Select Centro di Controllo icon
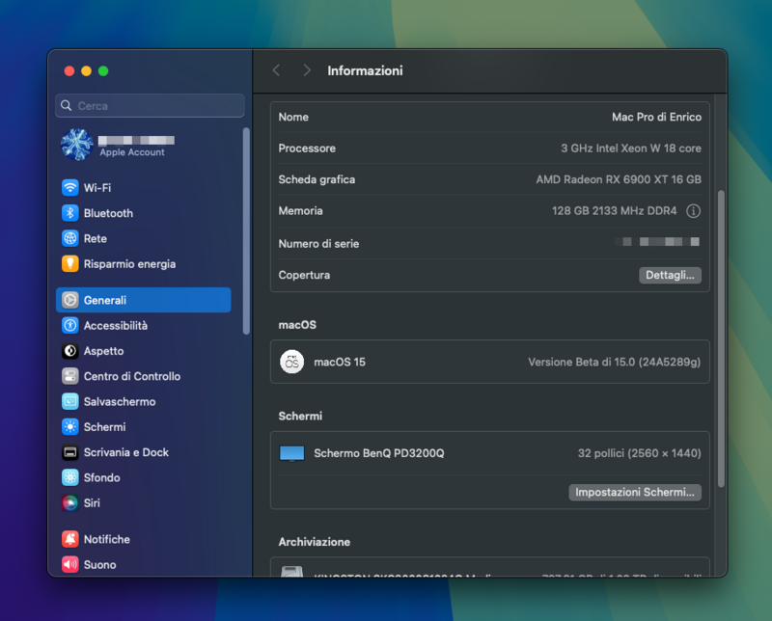This screenshot has width=772, height=621. (70, 376)
